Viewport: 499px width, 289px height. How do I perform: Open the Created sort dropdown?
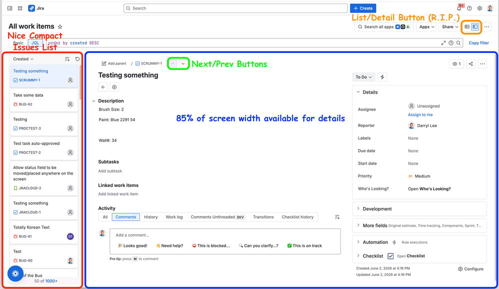pyautogui.click(x=23, y=59)
